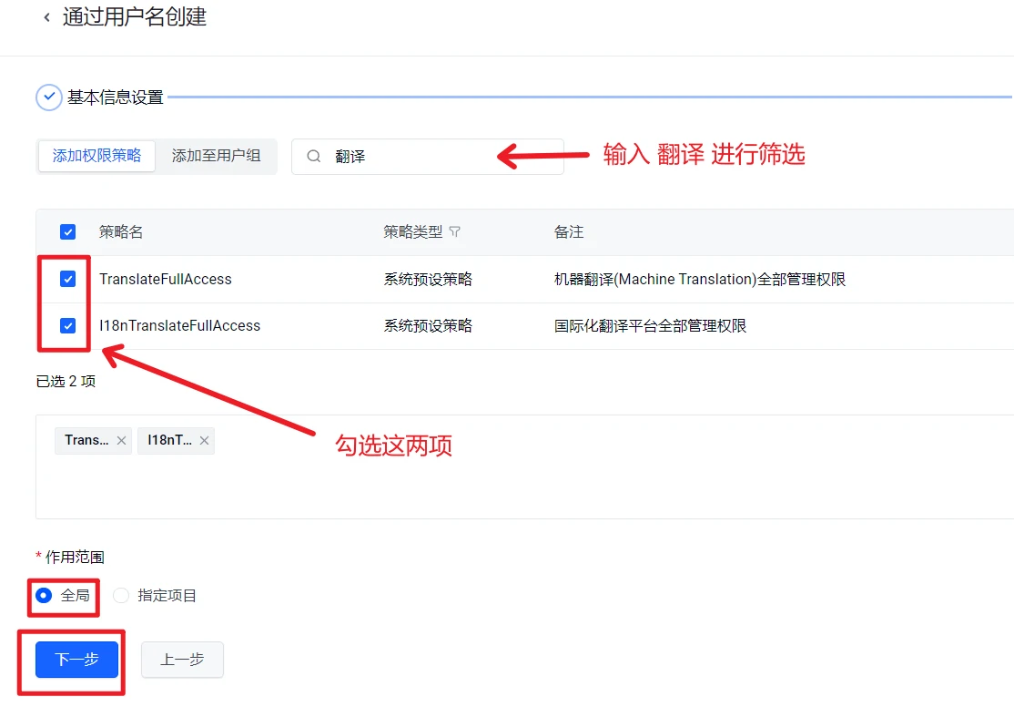Uncheck the I18nTranslateFullAccess checkbox
The image size is (1014, 707).
(x=67, y=325)
